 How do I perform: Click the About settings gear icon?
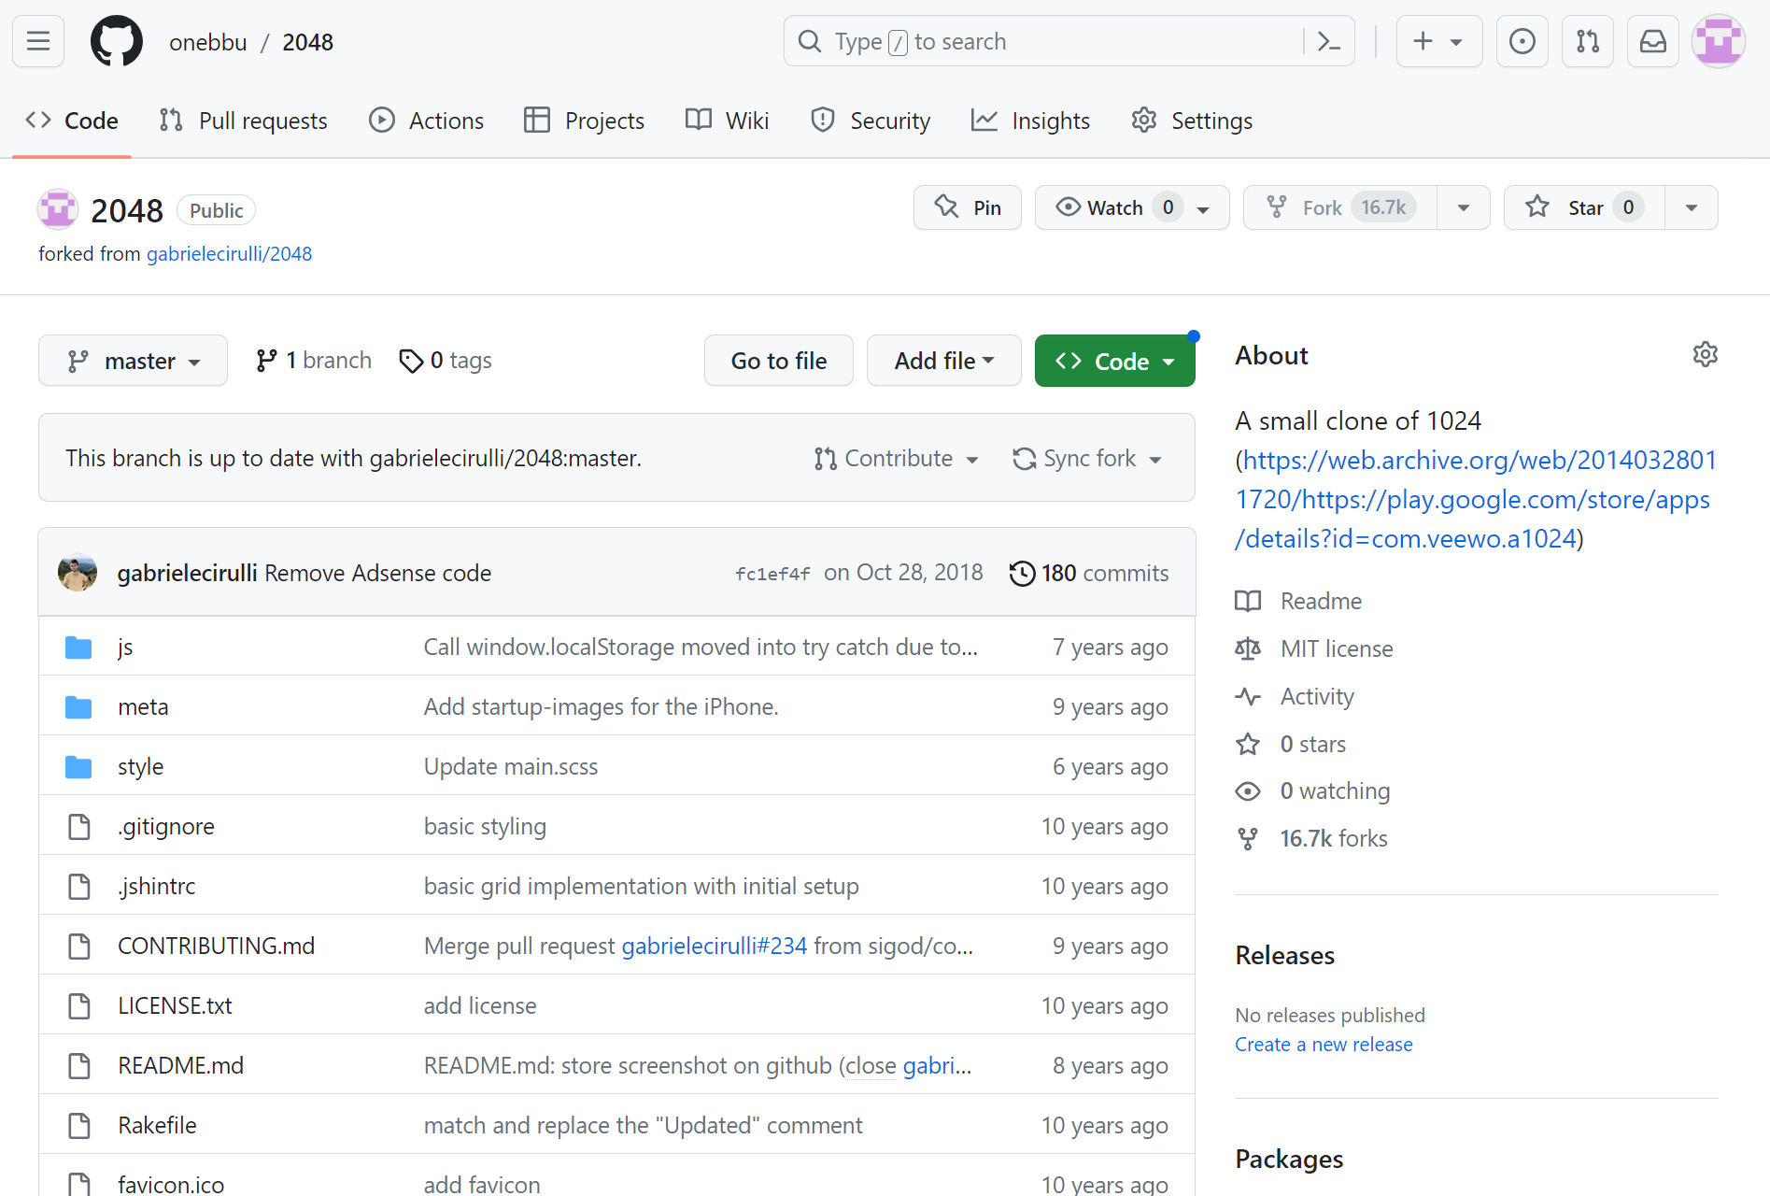coord(1705,354)
